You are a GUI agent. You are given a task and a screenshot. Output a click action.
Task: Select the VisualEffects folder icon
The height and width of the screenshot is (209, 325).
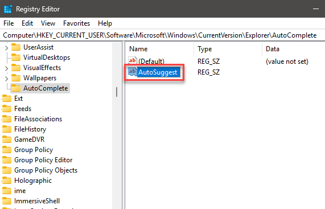point(16,68)
